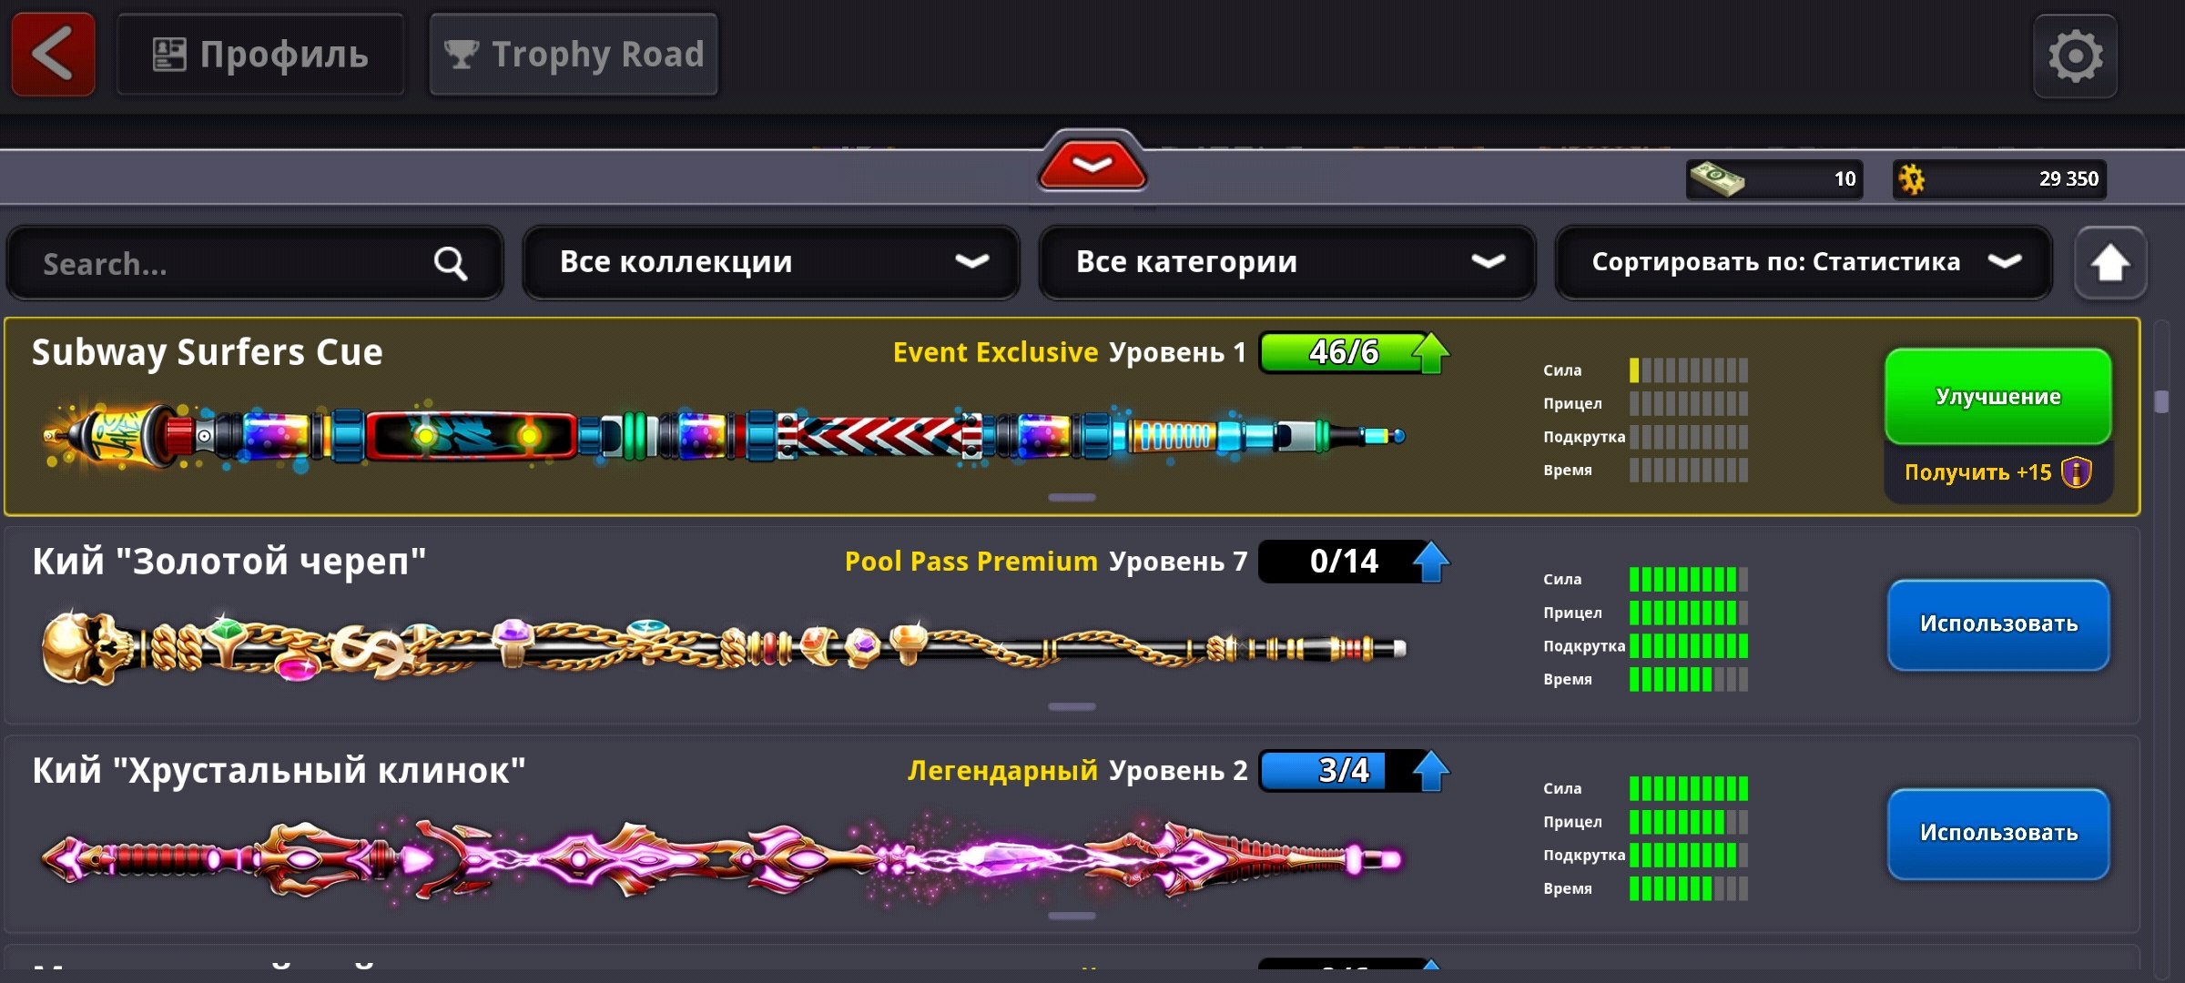Click blue upgrade arrow on Хрустальный клинок cue

coord(1431,771)
